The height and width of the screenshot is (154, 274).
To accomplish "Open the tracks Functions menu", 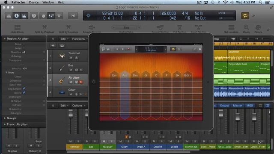I will coord(80,39).
